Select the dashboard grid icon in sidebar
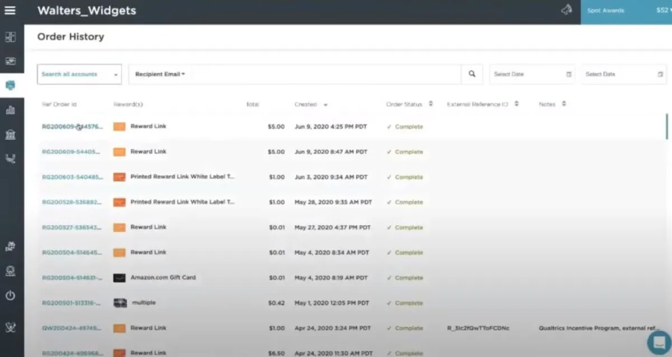 pyautogui.click(x=10, y=37)
